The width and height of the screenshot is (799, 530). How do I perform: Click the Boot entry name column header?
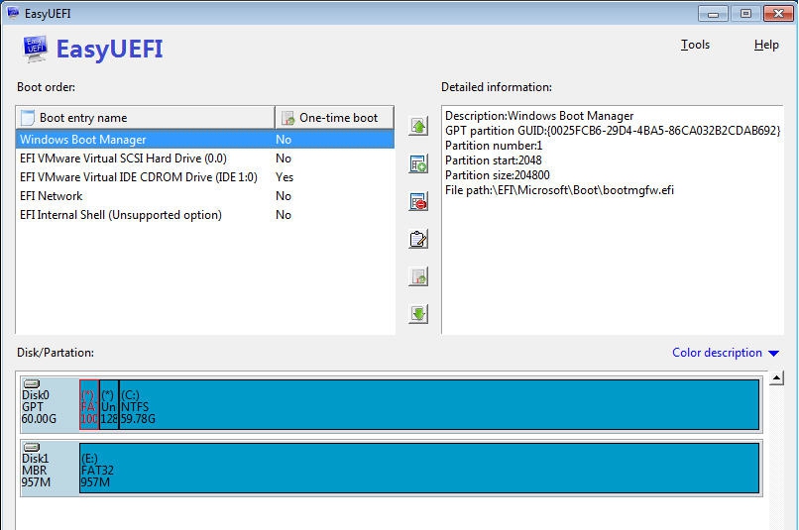click(145, 118)
